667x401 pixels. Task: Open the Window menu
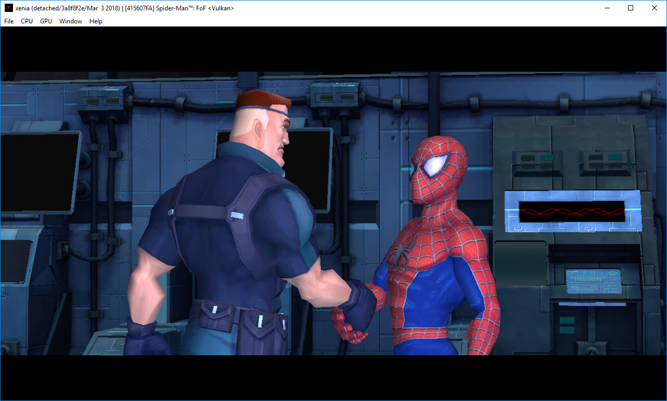(71, 21)
